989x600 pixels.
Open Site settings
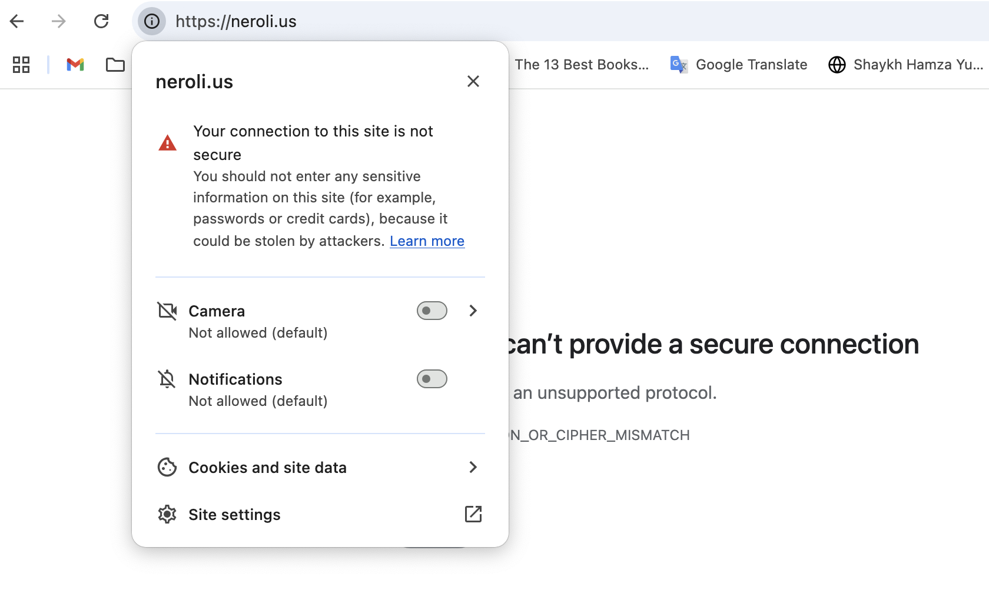(234, 514)
